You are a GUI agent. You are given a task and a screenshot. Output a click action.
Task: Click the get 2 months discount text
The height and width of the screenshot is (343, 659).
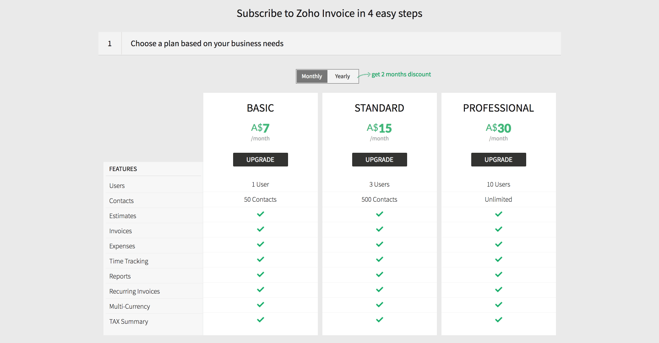coord(401,74)
